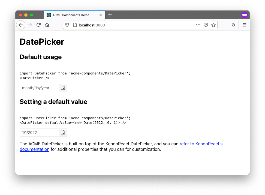Click the defaultValue={new Date(2022, 0, 1)} code line
The width and height of the screenshot is (265, 195).
point(73,123)
